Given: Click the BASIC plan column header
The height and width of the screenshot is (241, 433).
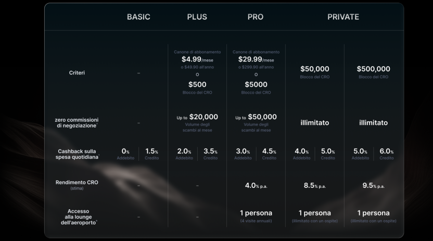Looking at the screenshot, I should [138, 17].
